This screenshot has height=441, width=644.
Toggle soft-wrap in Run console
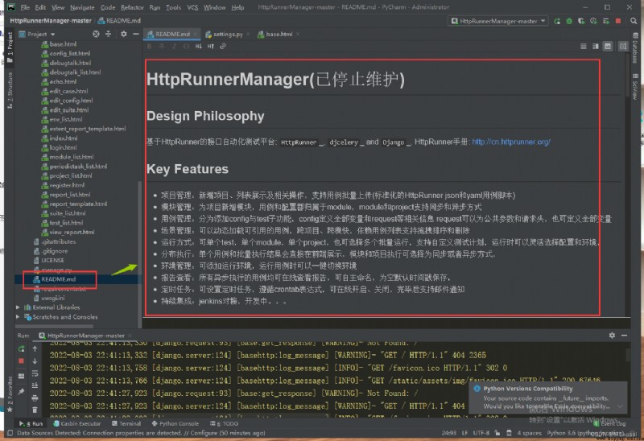[x=35, y=373]
